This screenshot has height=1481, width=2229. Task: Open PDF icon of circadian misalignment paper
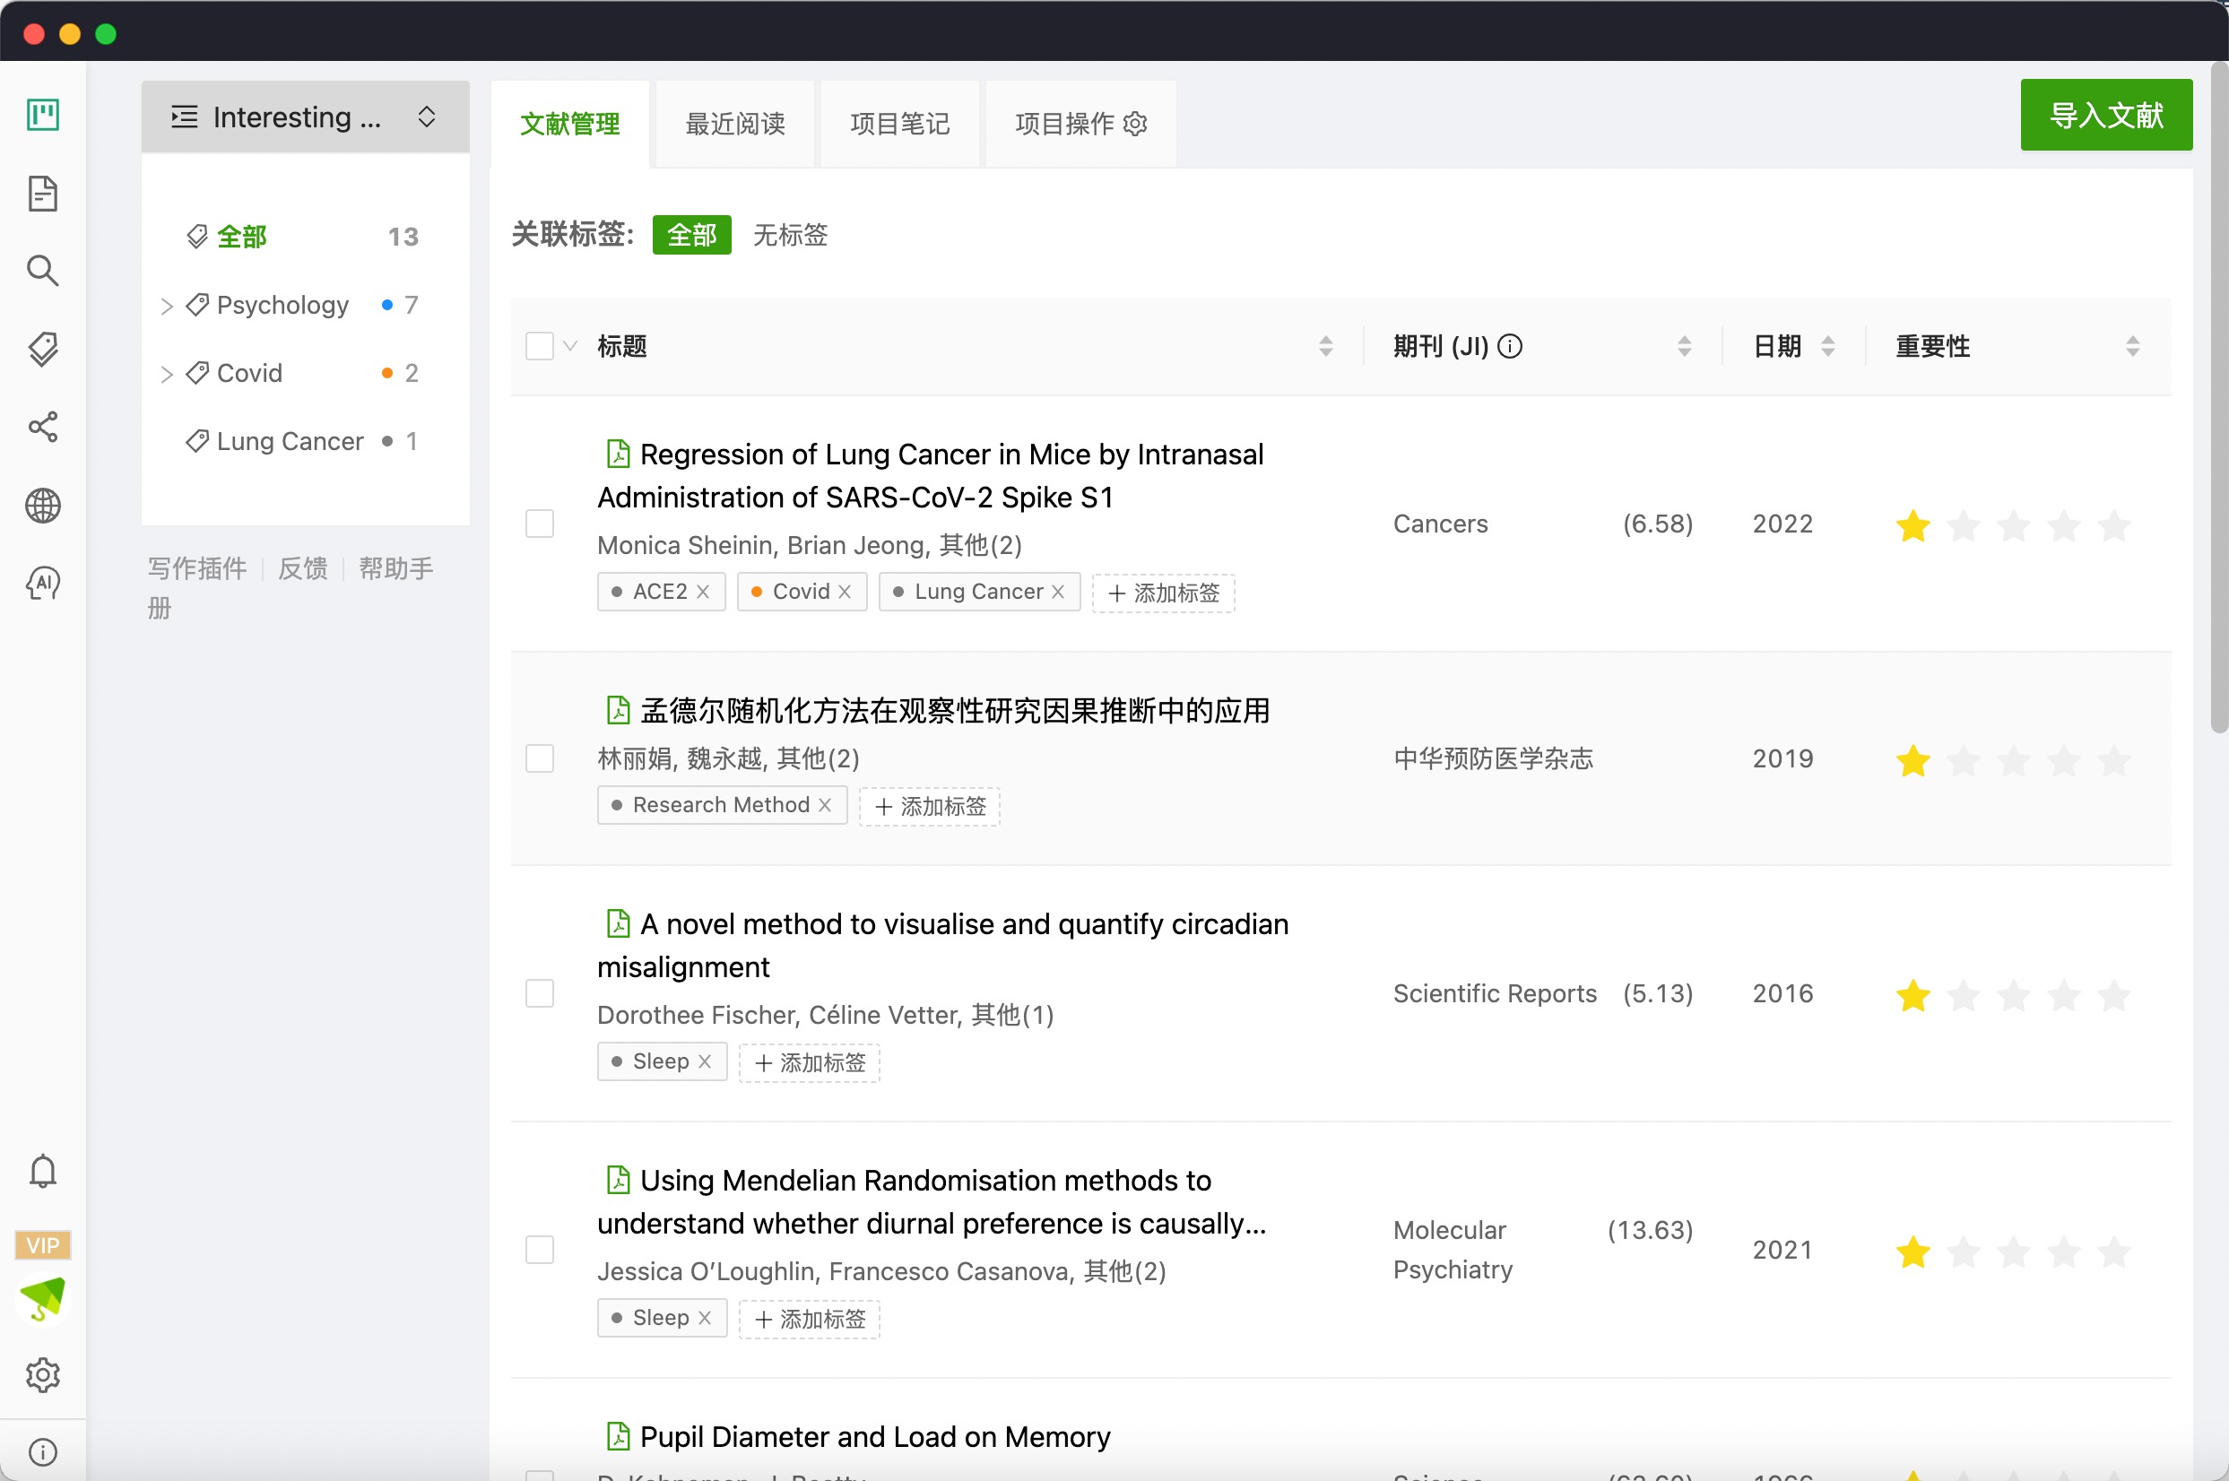pyautogui.click(x=618, y=923)
